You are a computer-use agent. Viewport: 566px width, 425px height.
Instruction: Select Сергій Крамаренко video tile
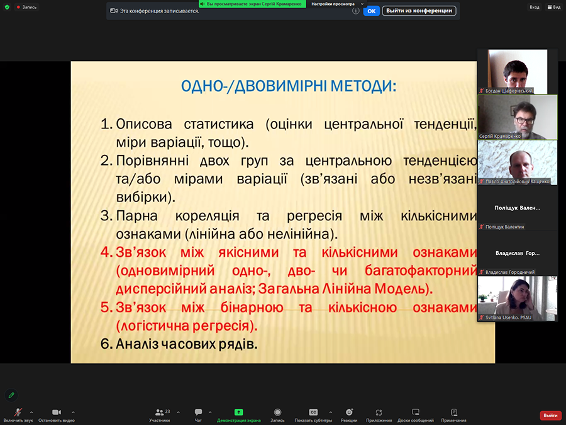point(518,117)
